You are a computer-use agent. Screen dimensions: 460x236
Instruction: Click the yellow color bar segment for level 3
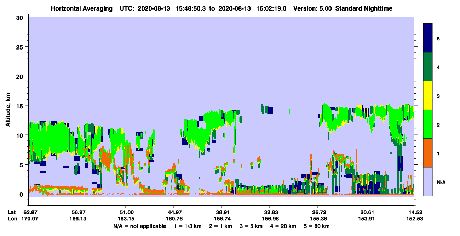point(428,96)
